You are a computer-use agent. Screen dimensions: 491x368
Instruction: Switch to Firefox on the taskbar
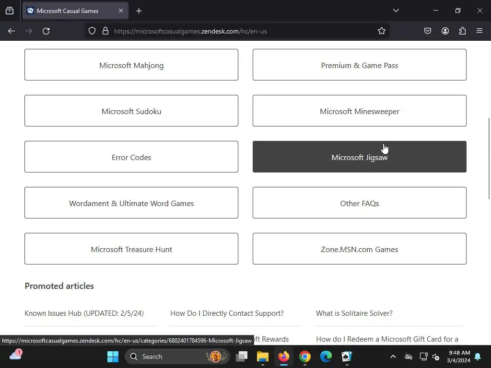click(284, 356)
